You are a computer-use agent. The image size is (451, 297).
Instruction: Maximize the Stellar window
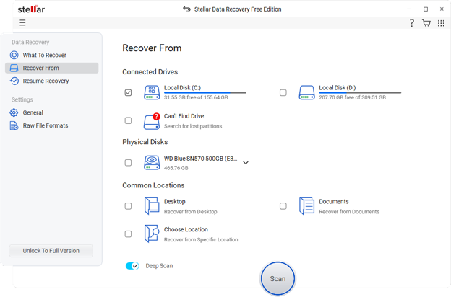(426, 9)
